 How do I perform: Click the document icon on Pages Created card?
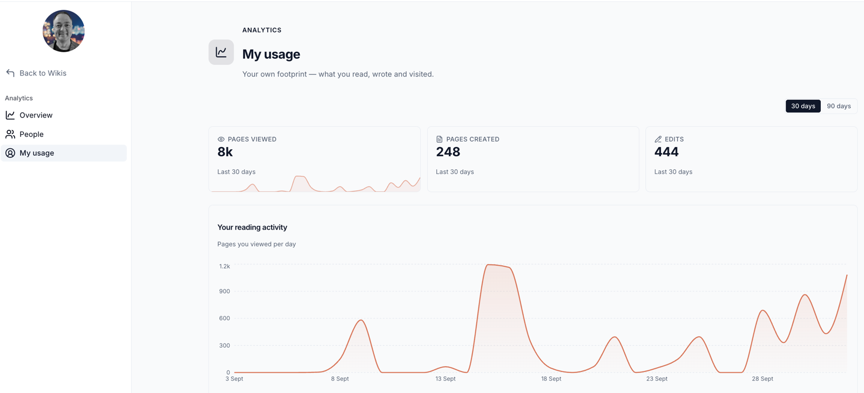[440, 139]
